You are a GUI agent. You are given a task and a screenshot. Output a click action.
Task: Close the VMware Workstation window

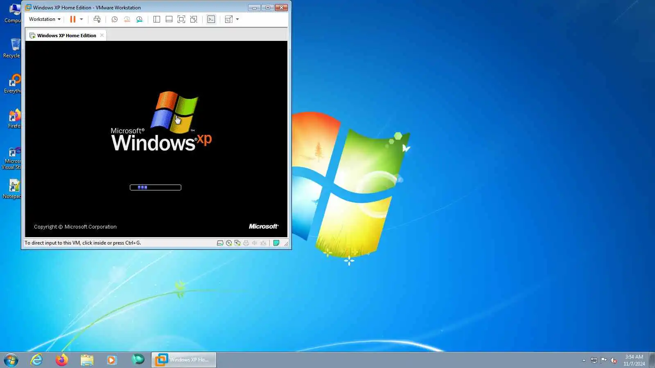[x=282, y=7]
